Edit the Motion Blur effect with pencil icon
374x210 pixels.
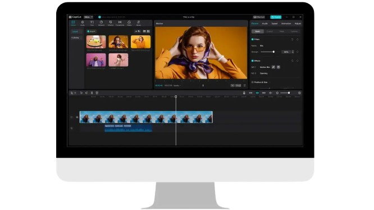click(273, 67)
